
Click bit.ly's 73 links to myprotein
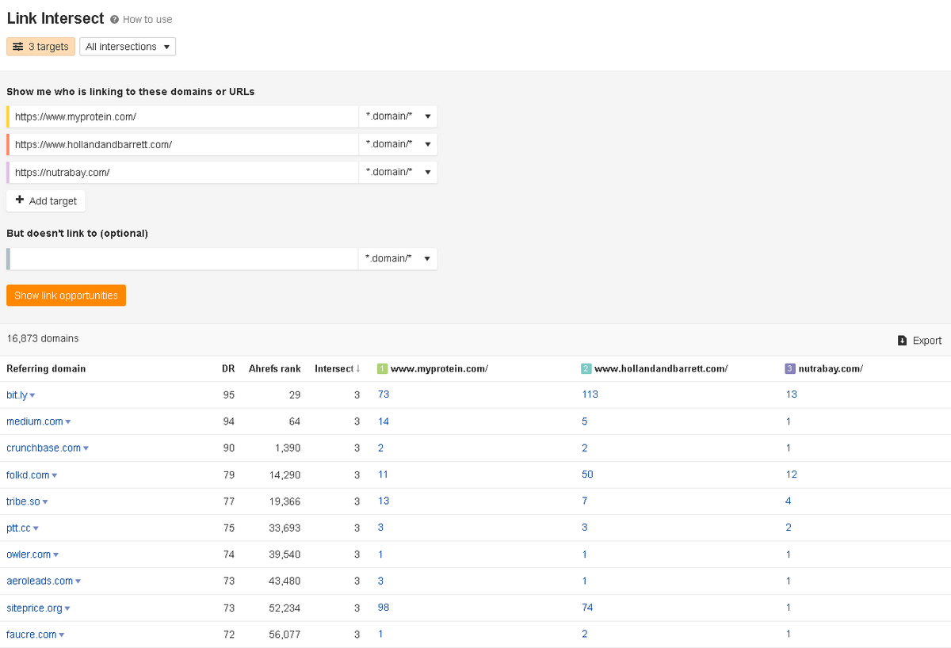[384, 395]
